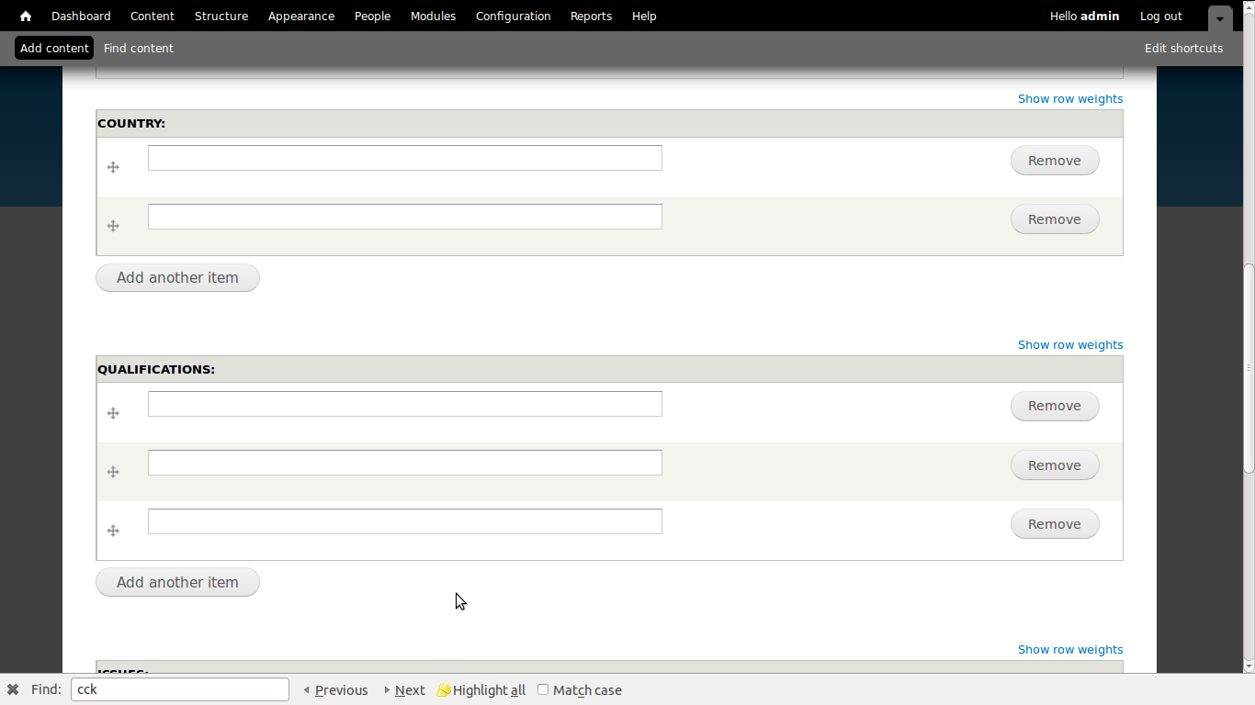Viewport: 1255px width, 705px height.
Task: Grab drag handle of second Country row
Action: 113,226
